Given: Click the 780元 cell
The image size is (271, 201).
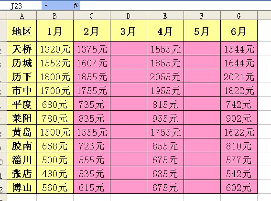Looking at the screenshot, I should pyautogui.click(x=55, y=117).
